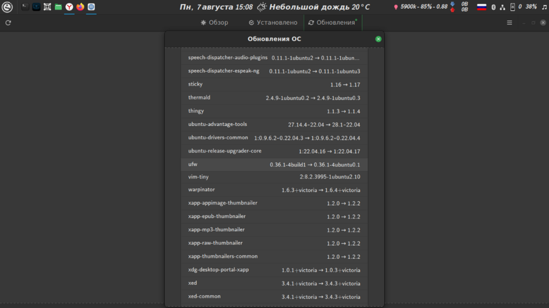549x308 pixels.
Task: Open the second dark panel app icon
Action: 36,7
